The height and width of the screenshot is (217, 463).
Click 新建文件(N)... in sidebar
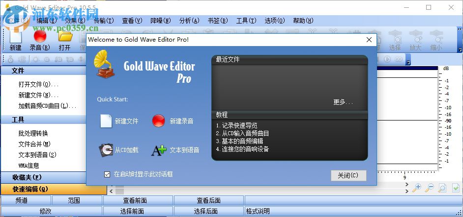coord(39,96)
